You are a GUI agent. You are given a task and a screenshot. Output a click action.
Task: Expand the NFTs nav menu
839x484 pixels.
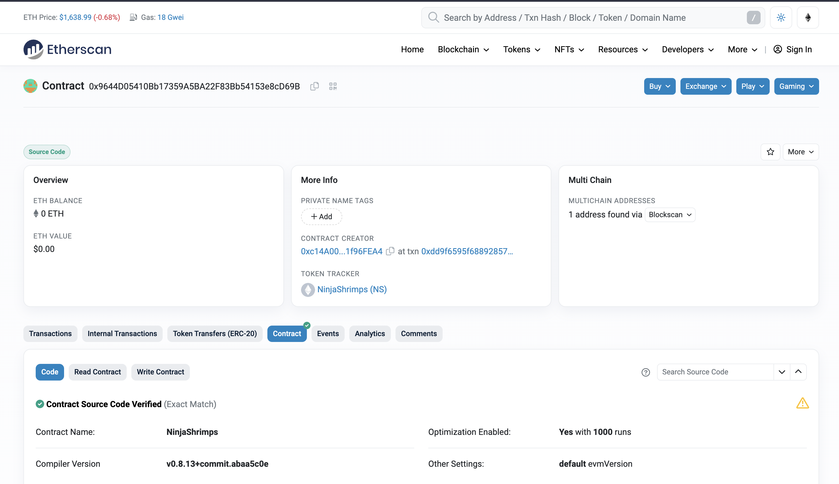tap(569, 49)
